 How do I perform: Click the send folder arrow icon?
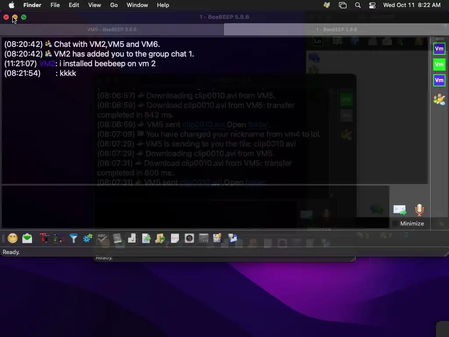[x=160, y=238]
